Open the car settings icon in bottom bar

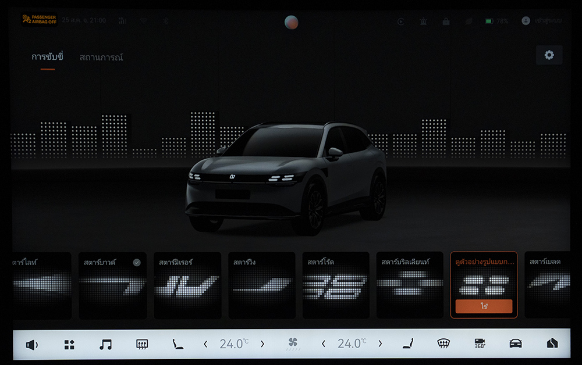516,344
